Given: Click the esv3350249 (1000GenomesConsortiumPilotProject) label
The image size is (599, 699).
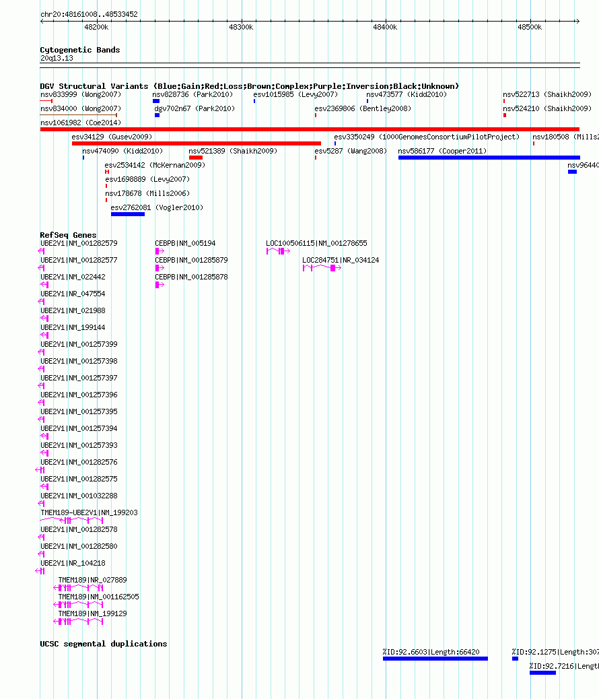Looking at the screenshot, I should pyautogui.click(x=427, y=137).
